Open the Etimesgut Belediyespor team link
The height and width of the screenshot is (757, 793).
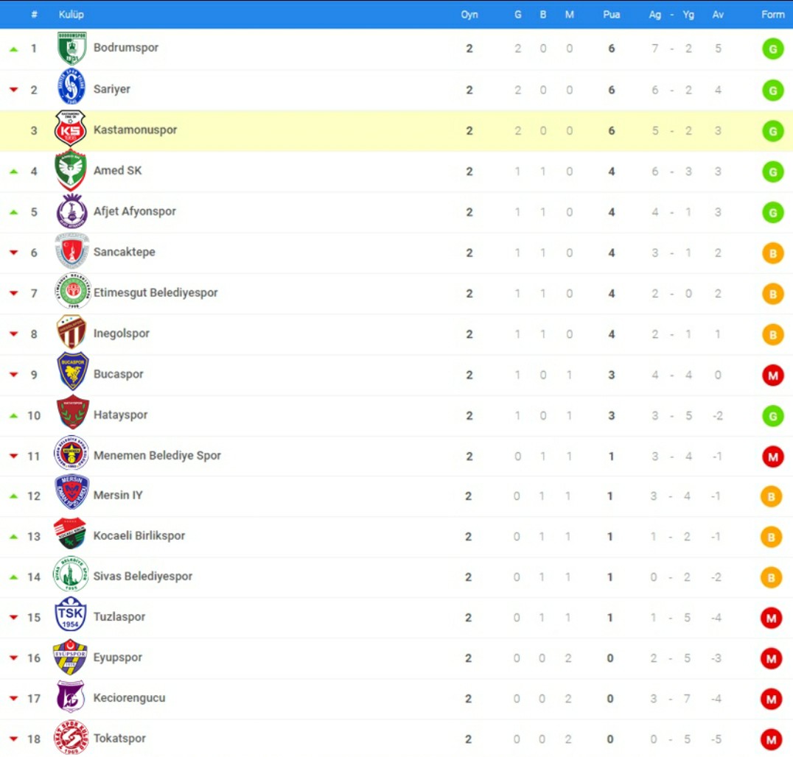[x=156, y=292]
